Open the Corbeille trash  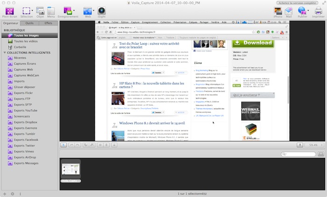29,47
